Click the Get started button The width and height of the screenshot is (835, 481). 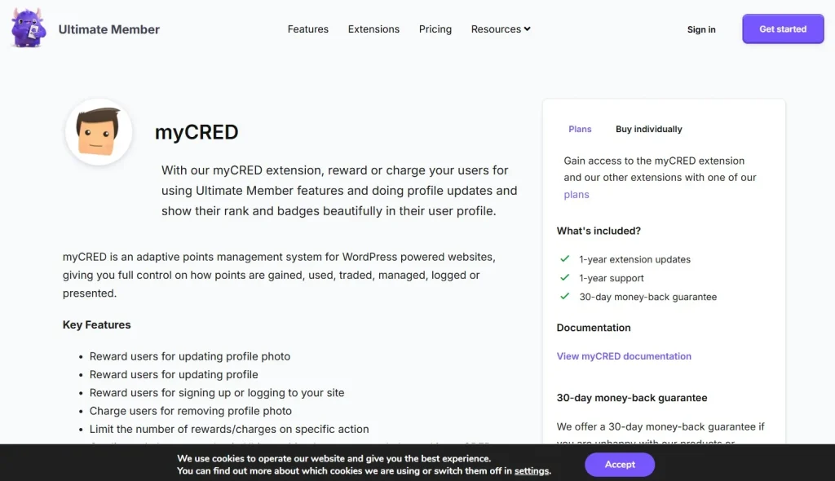(783, 29)
